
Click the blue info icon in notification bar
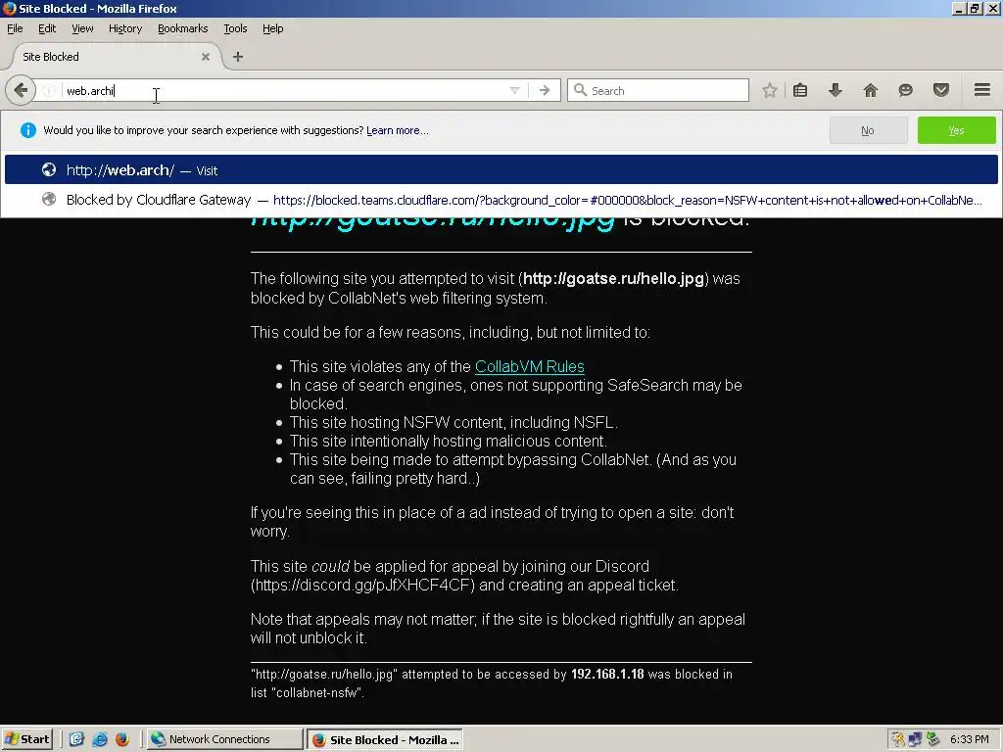28,130
